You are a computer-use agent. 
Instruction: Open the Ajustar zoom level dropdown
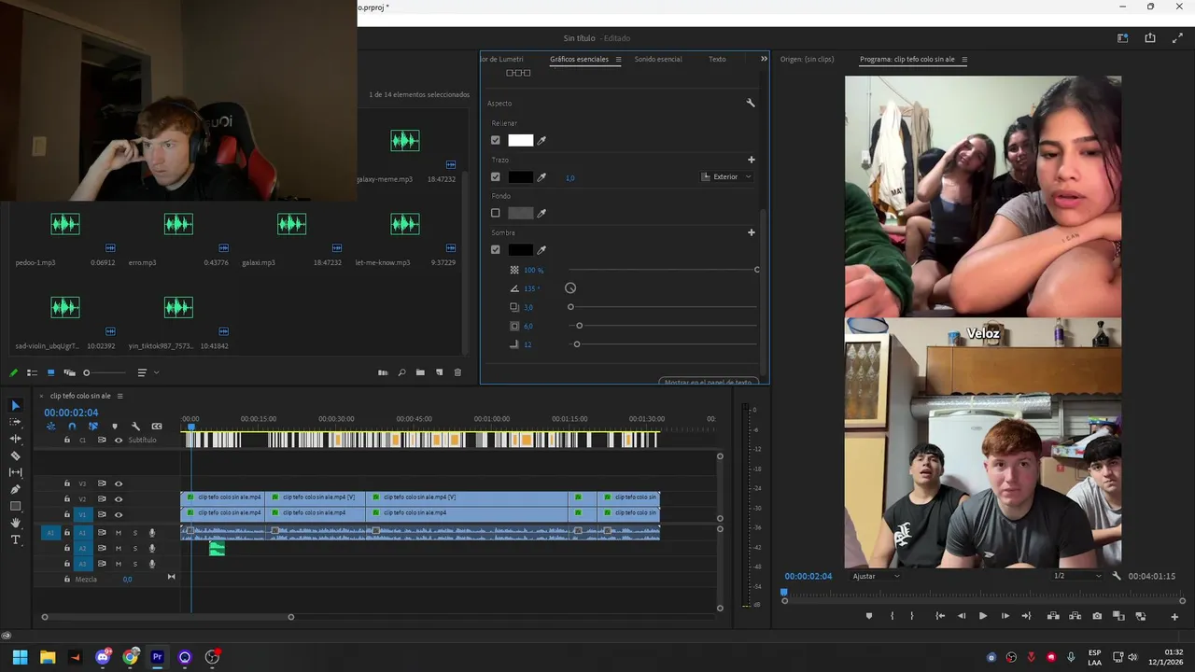pyautogui.click(x=876, y=576)
